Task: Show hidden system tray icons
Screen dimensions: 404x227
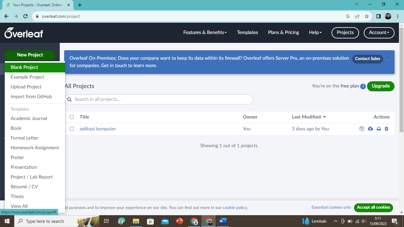Action: click(x=335, y=221)
